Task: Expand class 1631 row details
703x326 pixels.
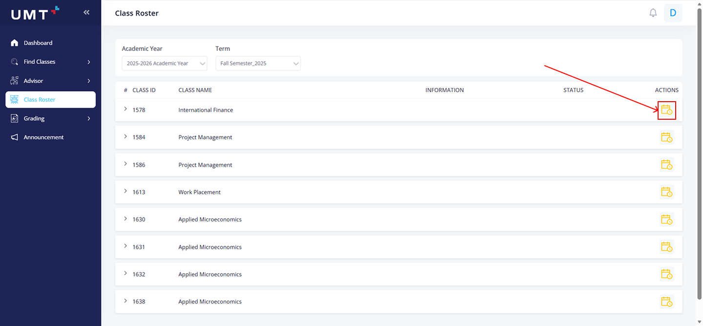Action: (x=125, y=246)
